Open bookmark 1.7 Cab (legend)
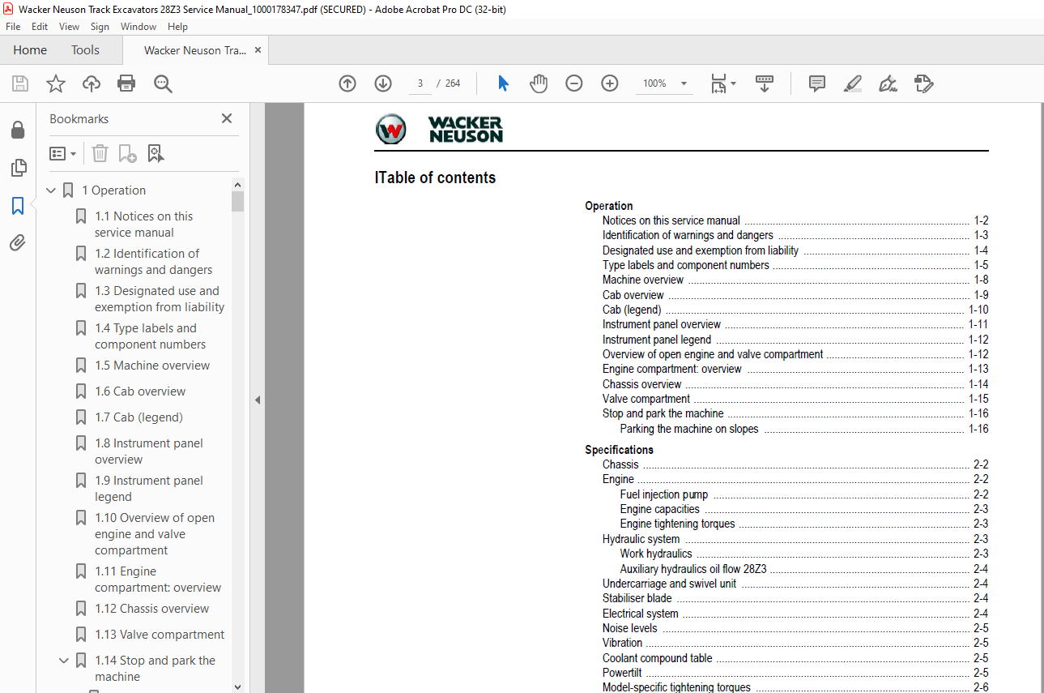Screen dimensions: 1044x693 click(138, 417)
